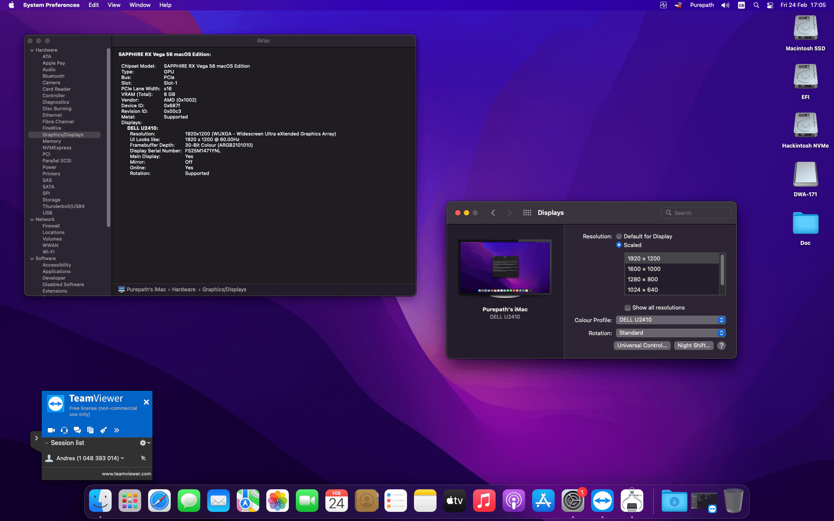Open Spotlight search in the menu bar
This screenshot has width=834, height=521.
tap(756, 5)
